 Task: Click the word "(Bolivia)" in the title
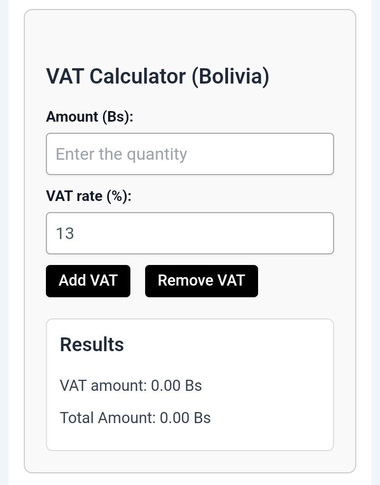point(231,76)
